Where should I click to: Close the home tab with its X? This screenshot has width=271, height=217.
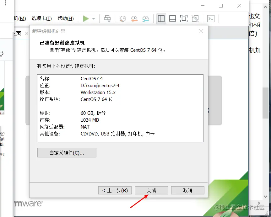point(27,33)
